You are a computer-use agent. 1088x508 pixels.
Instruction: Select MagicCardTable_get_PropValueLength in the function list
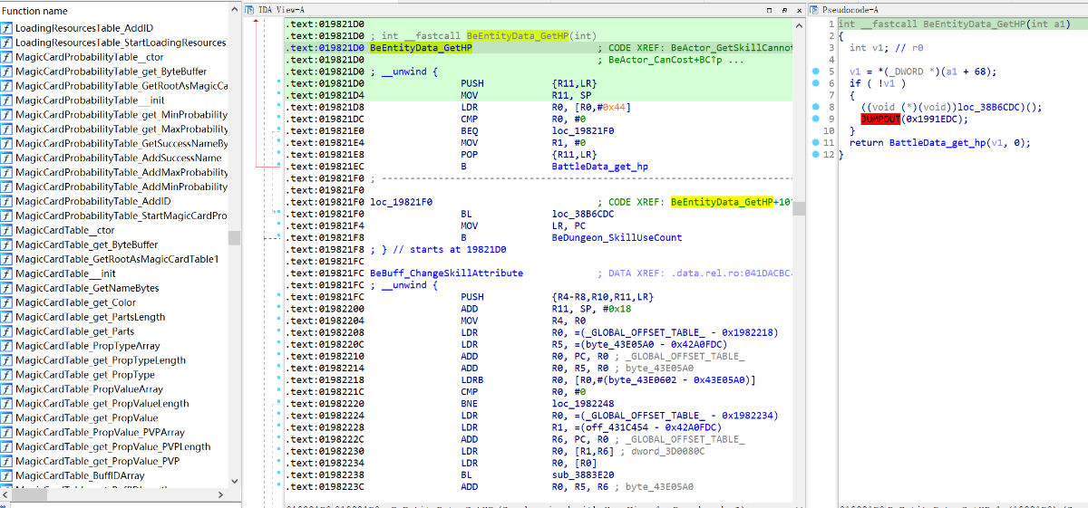click(x=102, y=404)
